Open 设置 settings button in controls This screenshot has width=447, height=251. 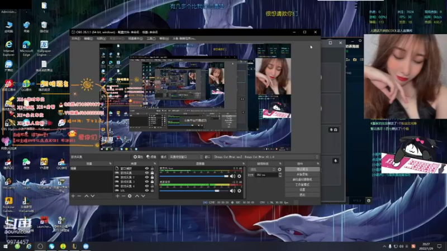[x=302, y=190]
